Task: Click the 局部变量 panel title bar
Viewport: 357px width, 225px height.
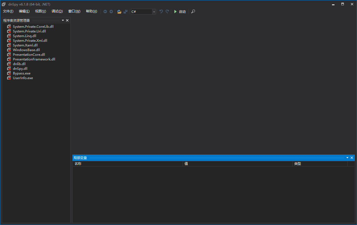Action: pos(213,158)
